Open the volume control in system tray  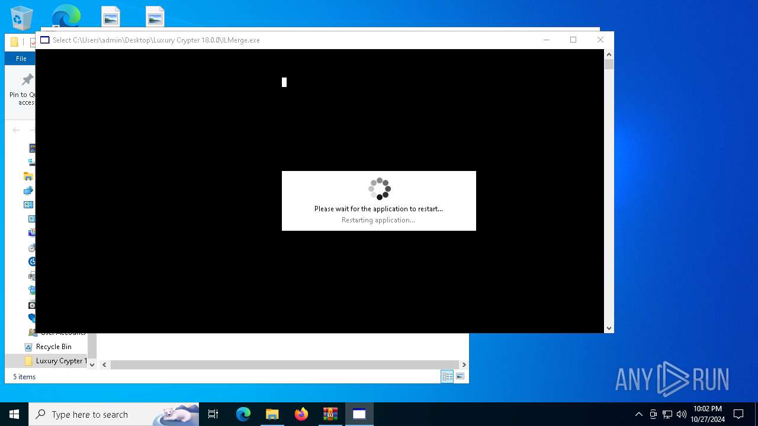point(682,414)
